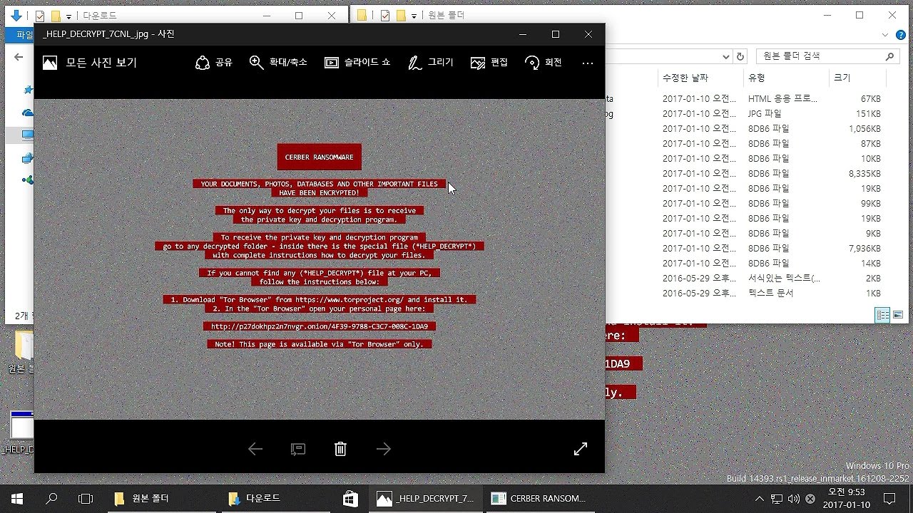913x513 pixels.
Task: Select the 8DB6 file sized 8,335KB
Action: [x=745, y=174]
